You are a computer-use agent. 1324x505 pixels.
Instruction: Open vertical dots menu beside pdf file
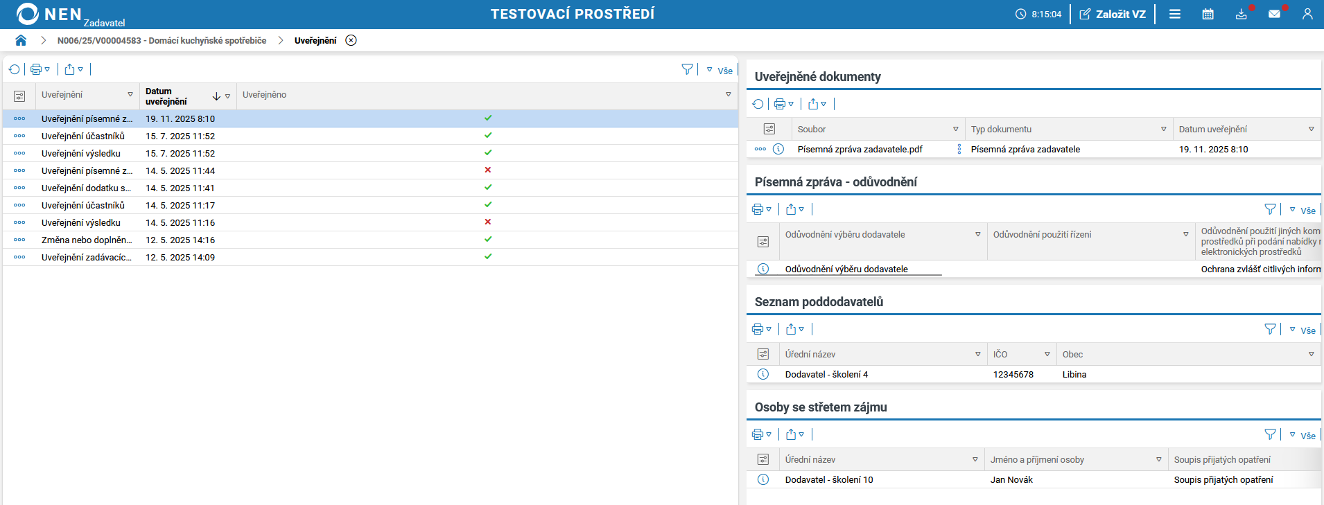click(959, 149)
